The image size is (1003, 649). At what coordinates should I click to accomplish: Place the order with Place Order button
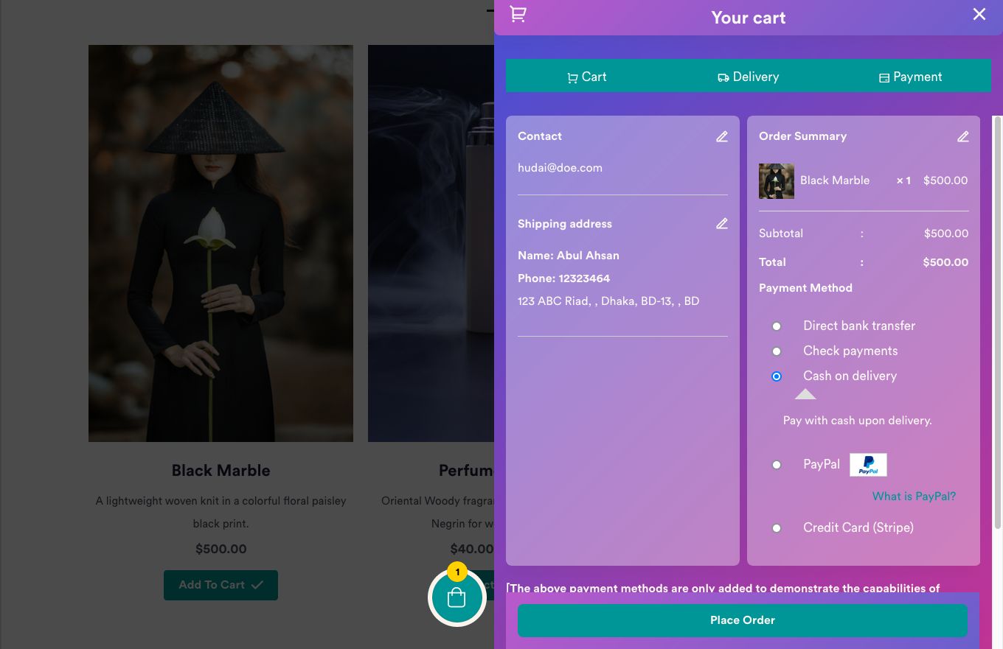743,620
